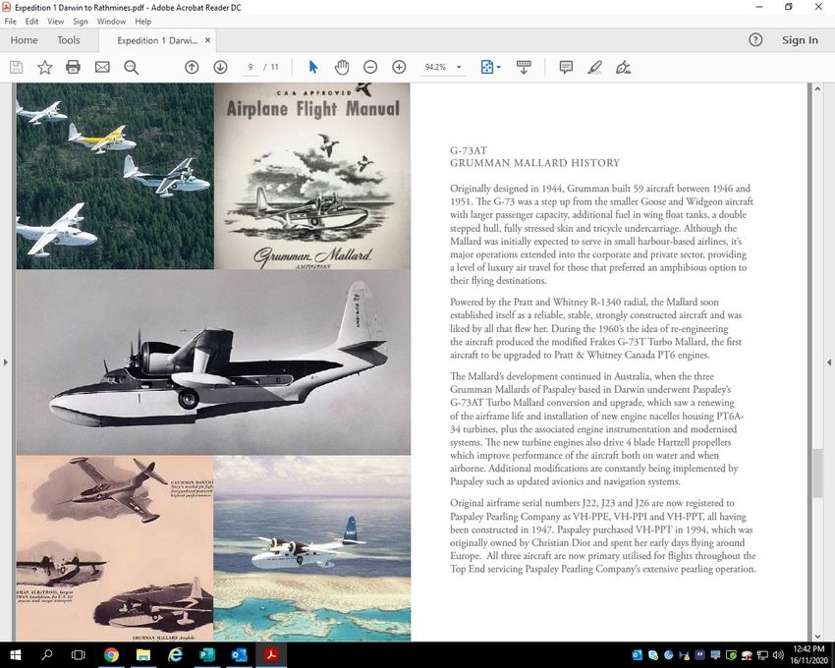Click the "Powered by the Pratt and Whitney" line

click(x=584, y=302)
